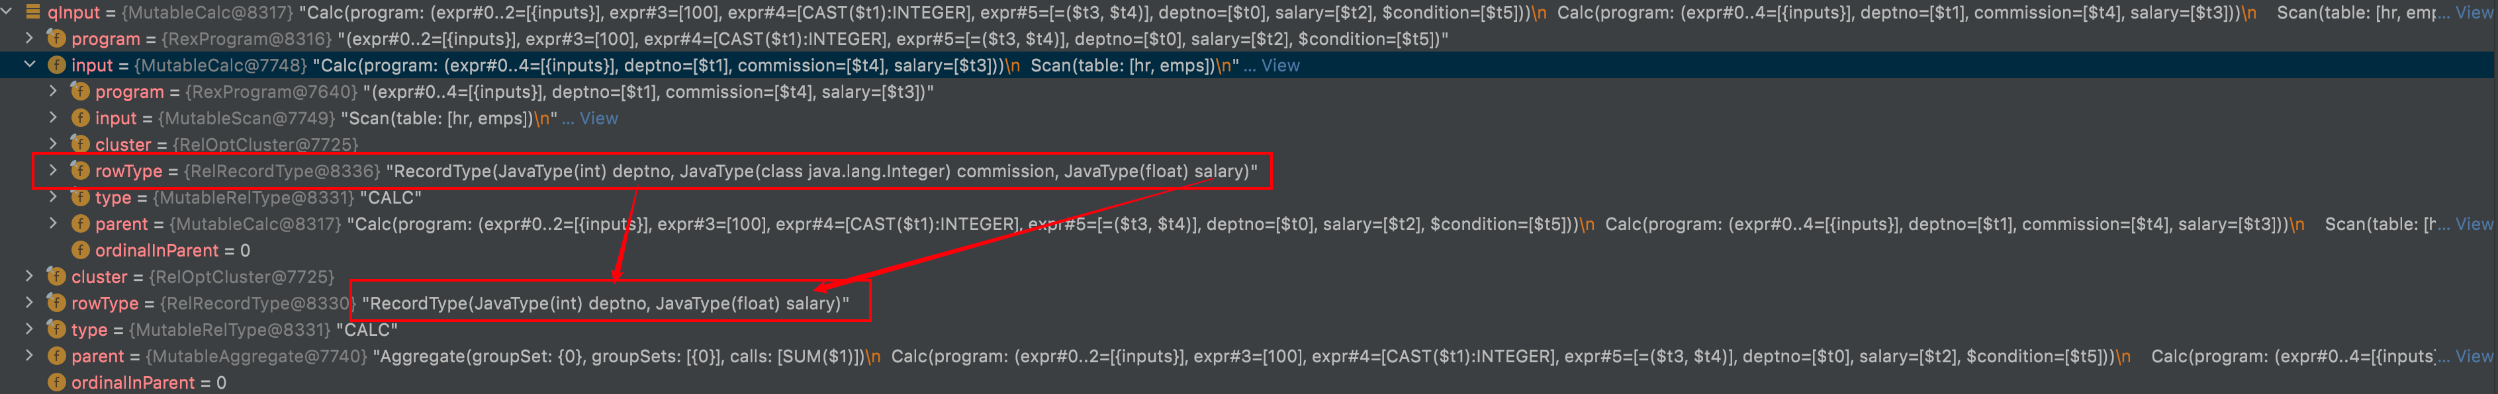Viewport: 2498px width, 394px height.
Task: Click field icon of rowType RelRecordType@8336
Action: click(81, 171)
